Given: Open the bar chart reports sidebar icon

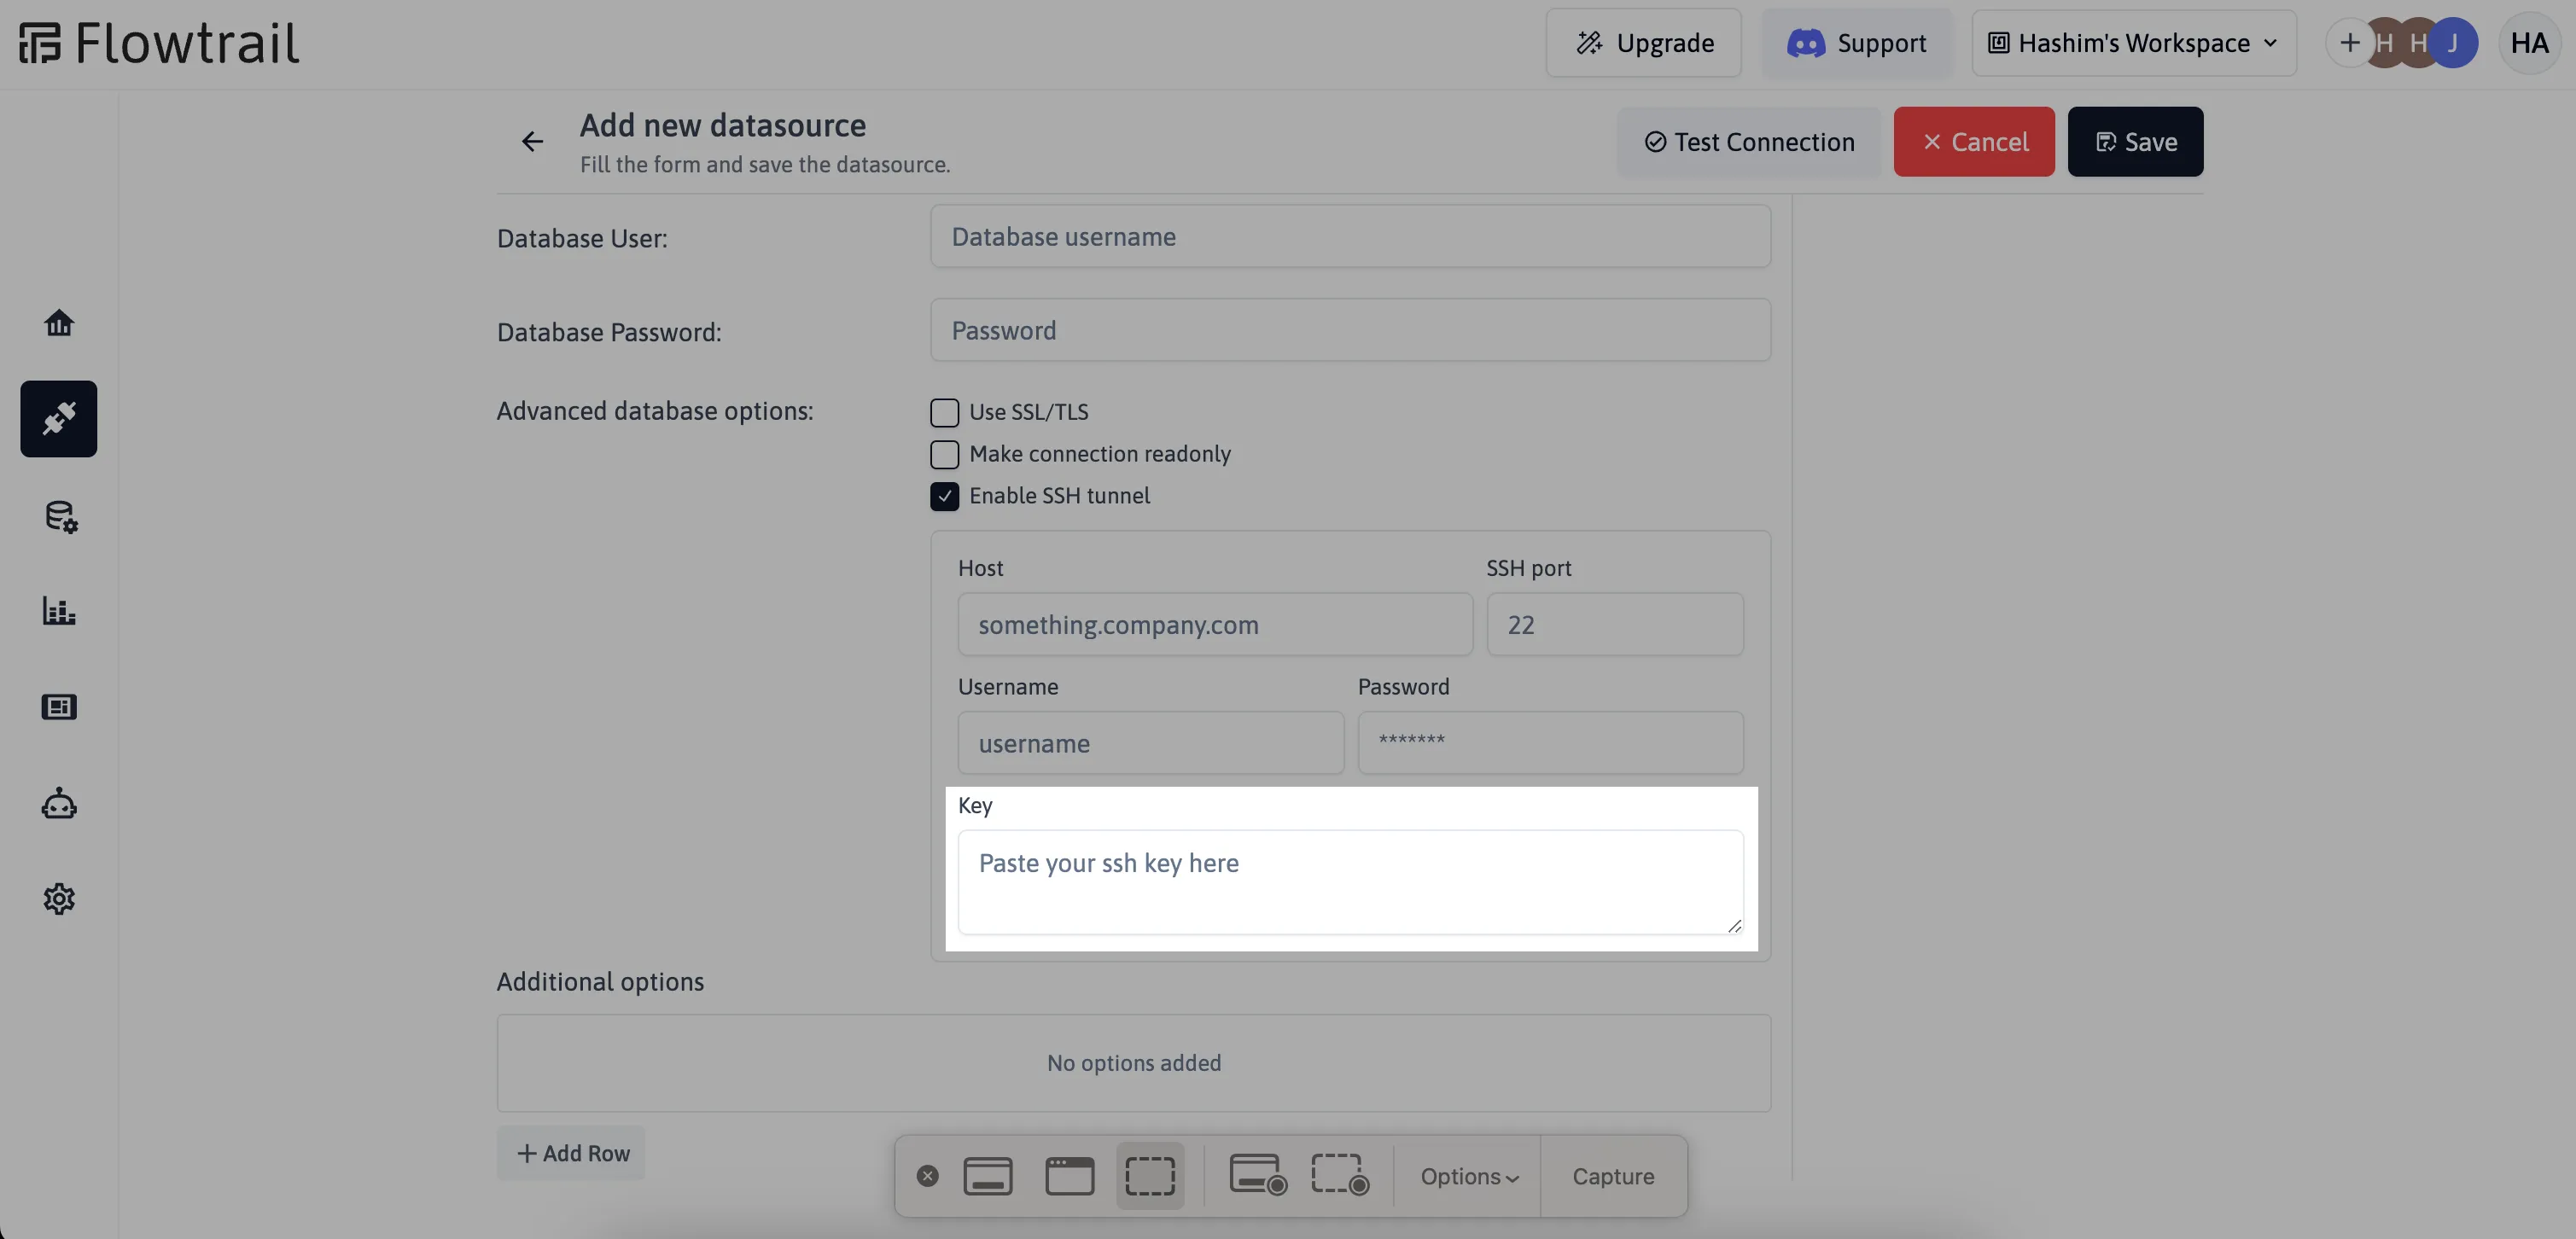Looking at the screenshot, I should [x=59, y=610].
